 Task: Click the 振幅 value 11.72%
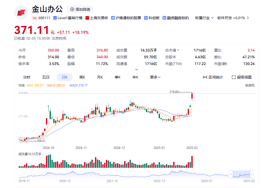[102, 64]
